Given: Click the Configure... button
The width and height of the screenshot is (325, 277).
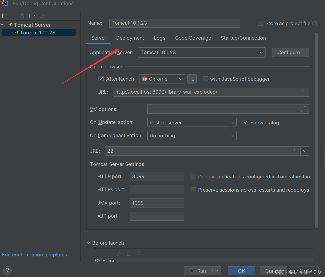Looking at the screenshot, I should pyautogui.click(x=290, y=52).
